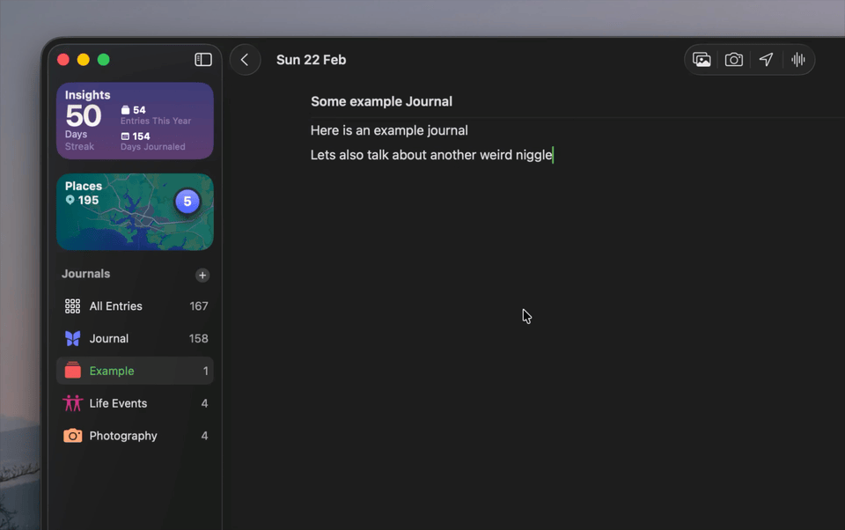Click the Photography camera icon
Viewport: 845px width, 530px height.
point(72,435)
